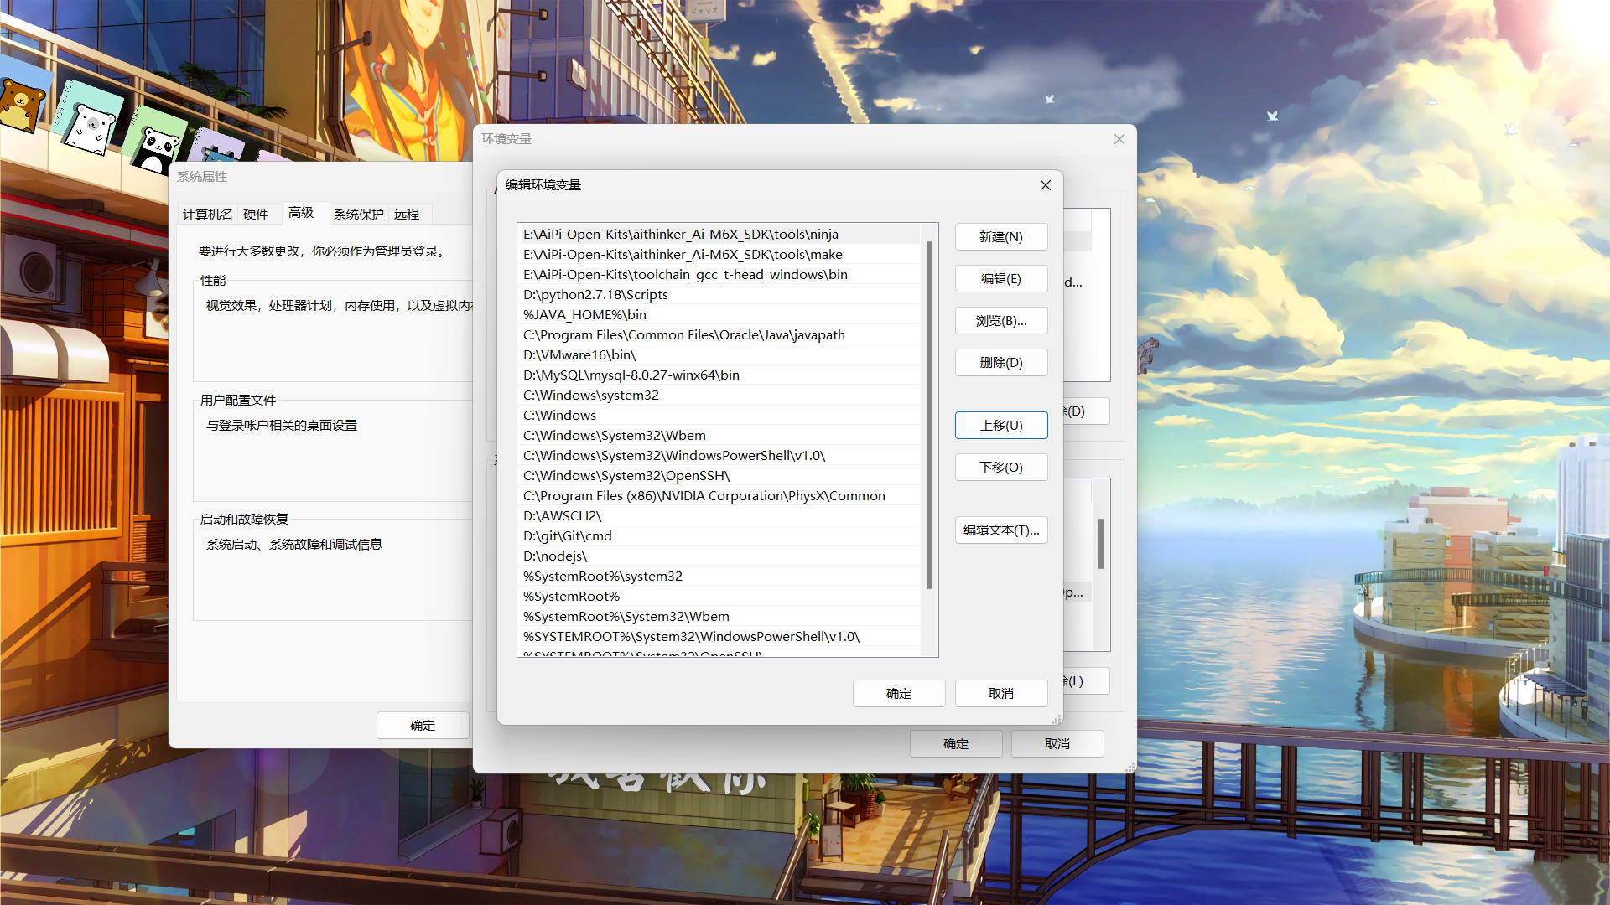This screenshot has height=905, width=1610.
Task: Click 确定 in the 环境变量 window
Action: pyautogui.click(x=956, y=744)
